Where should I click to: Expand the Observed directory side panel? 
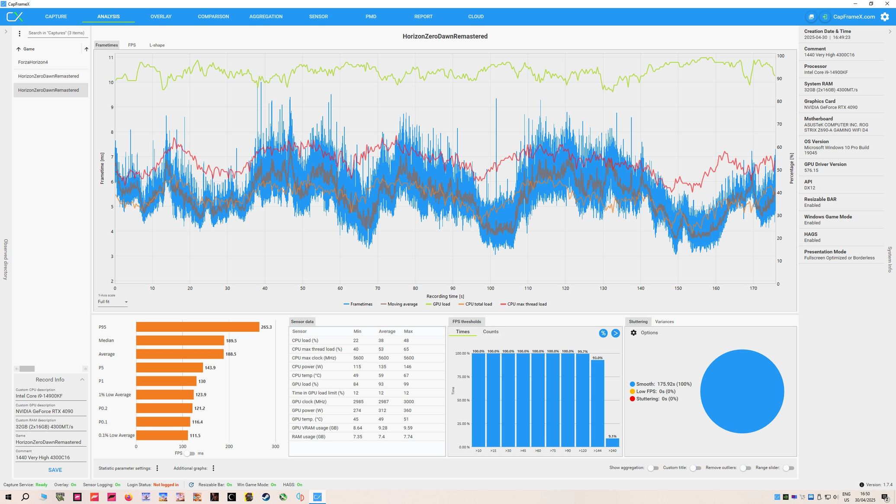click(6, 32)
